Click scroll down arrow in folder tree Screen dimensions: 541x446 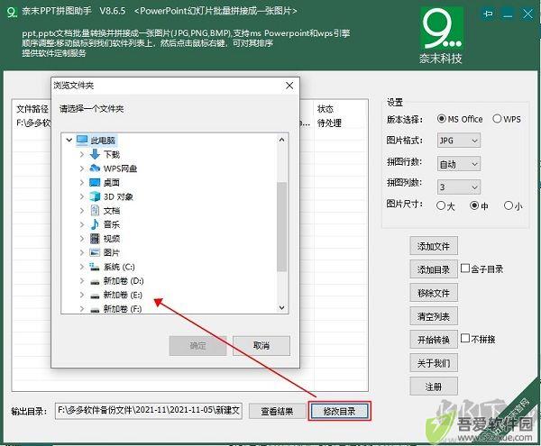tap(282, 307)
